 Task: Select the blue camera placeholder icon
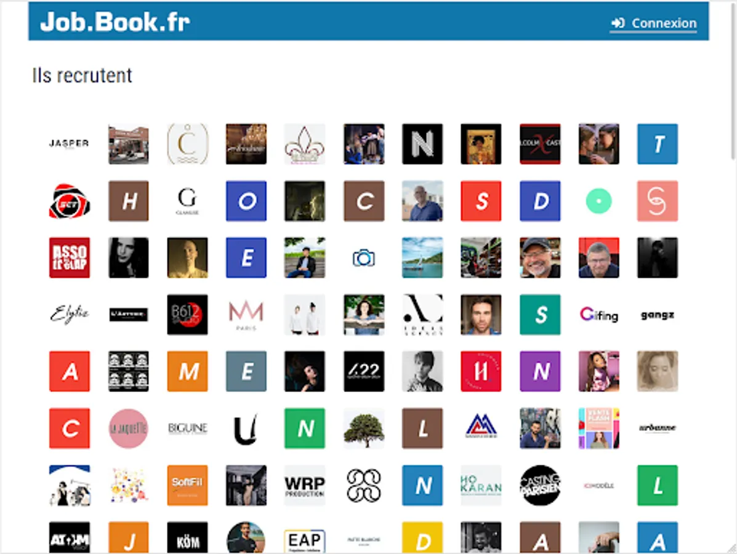click(x=364, y=258)
